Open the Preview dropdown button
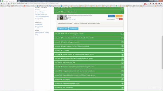The height and width of the screenshot is (91, 163). pos(111,16)
